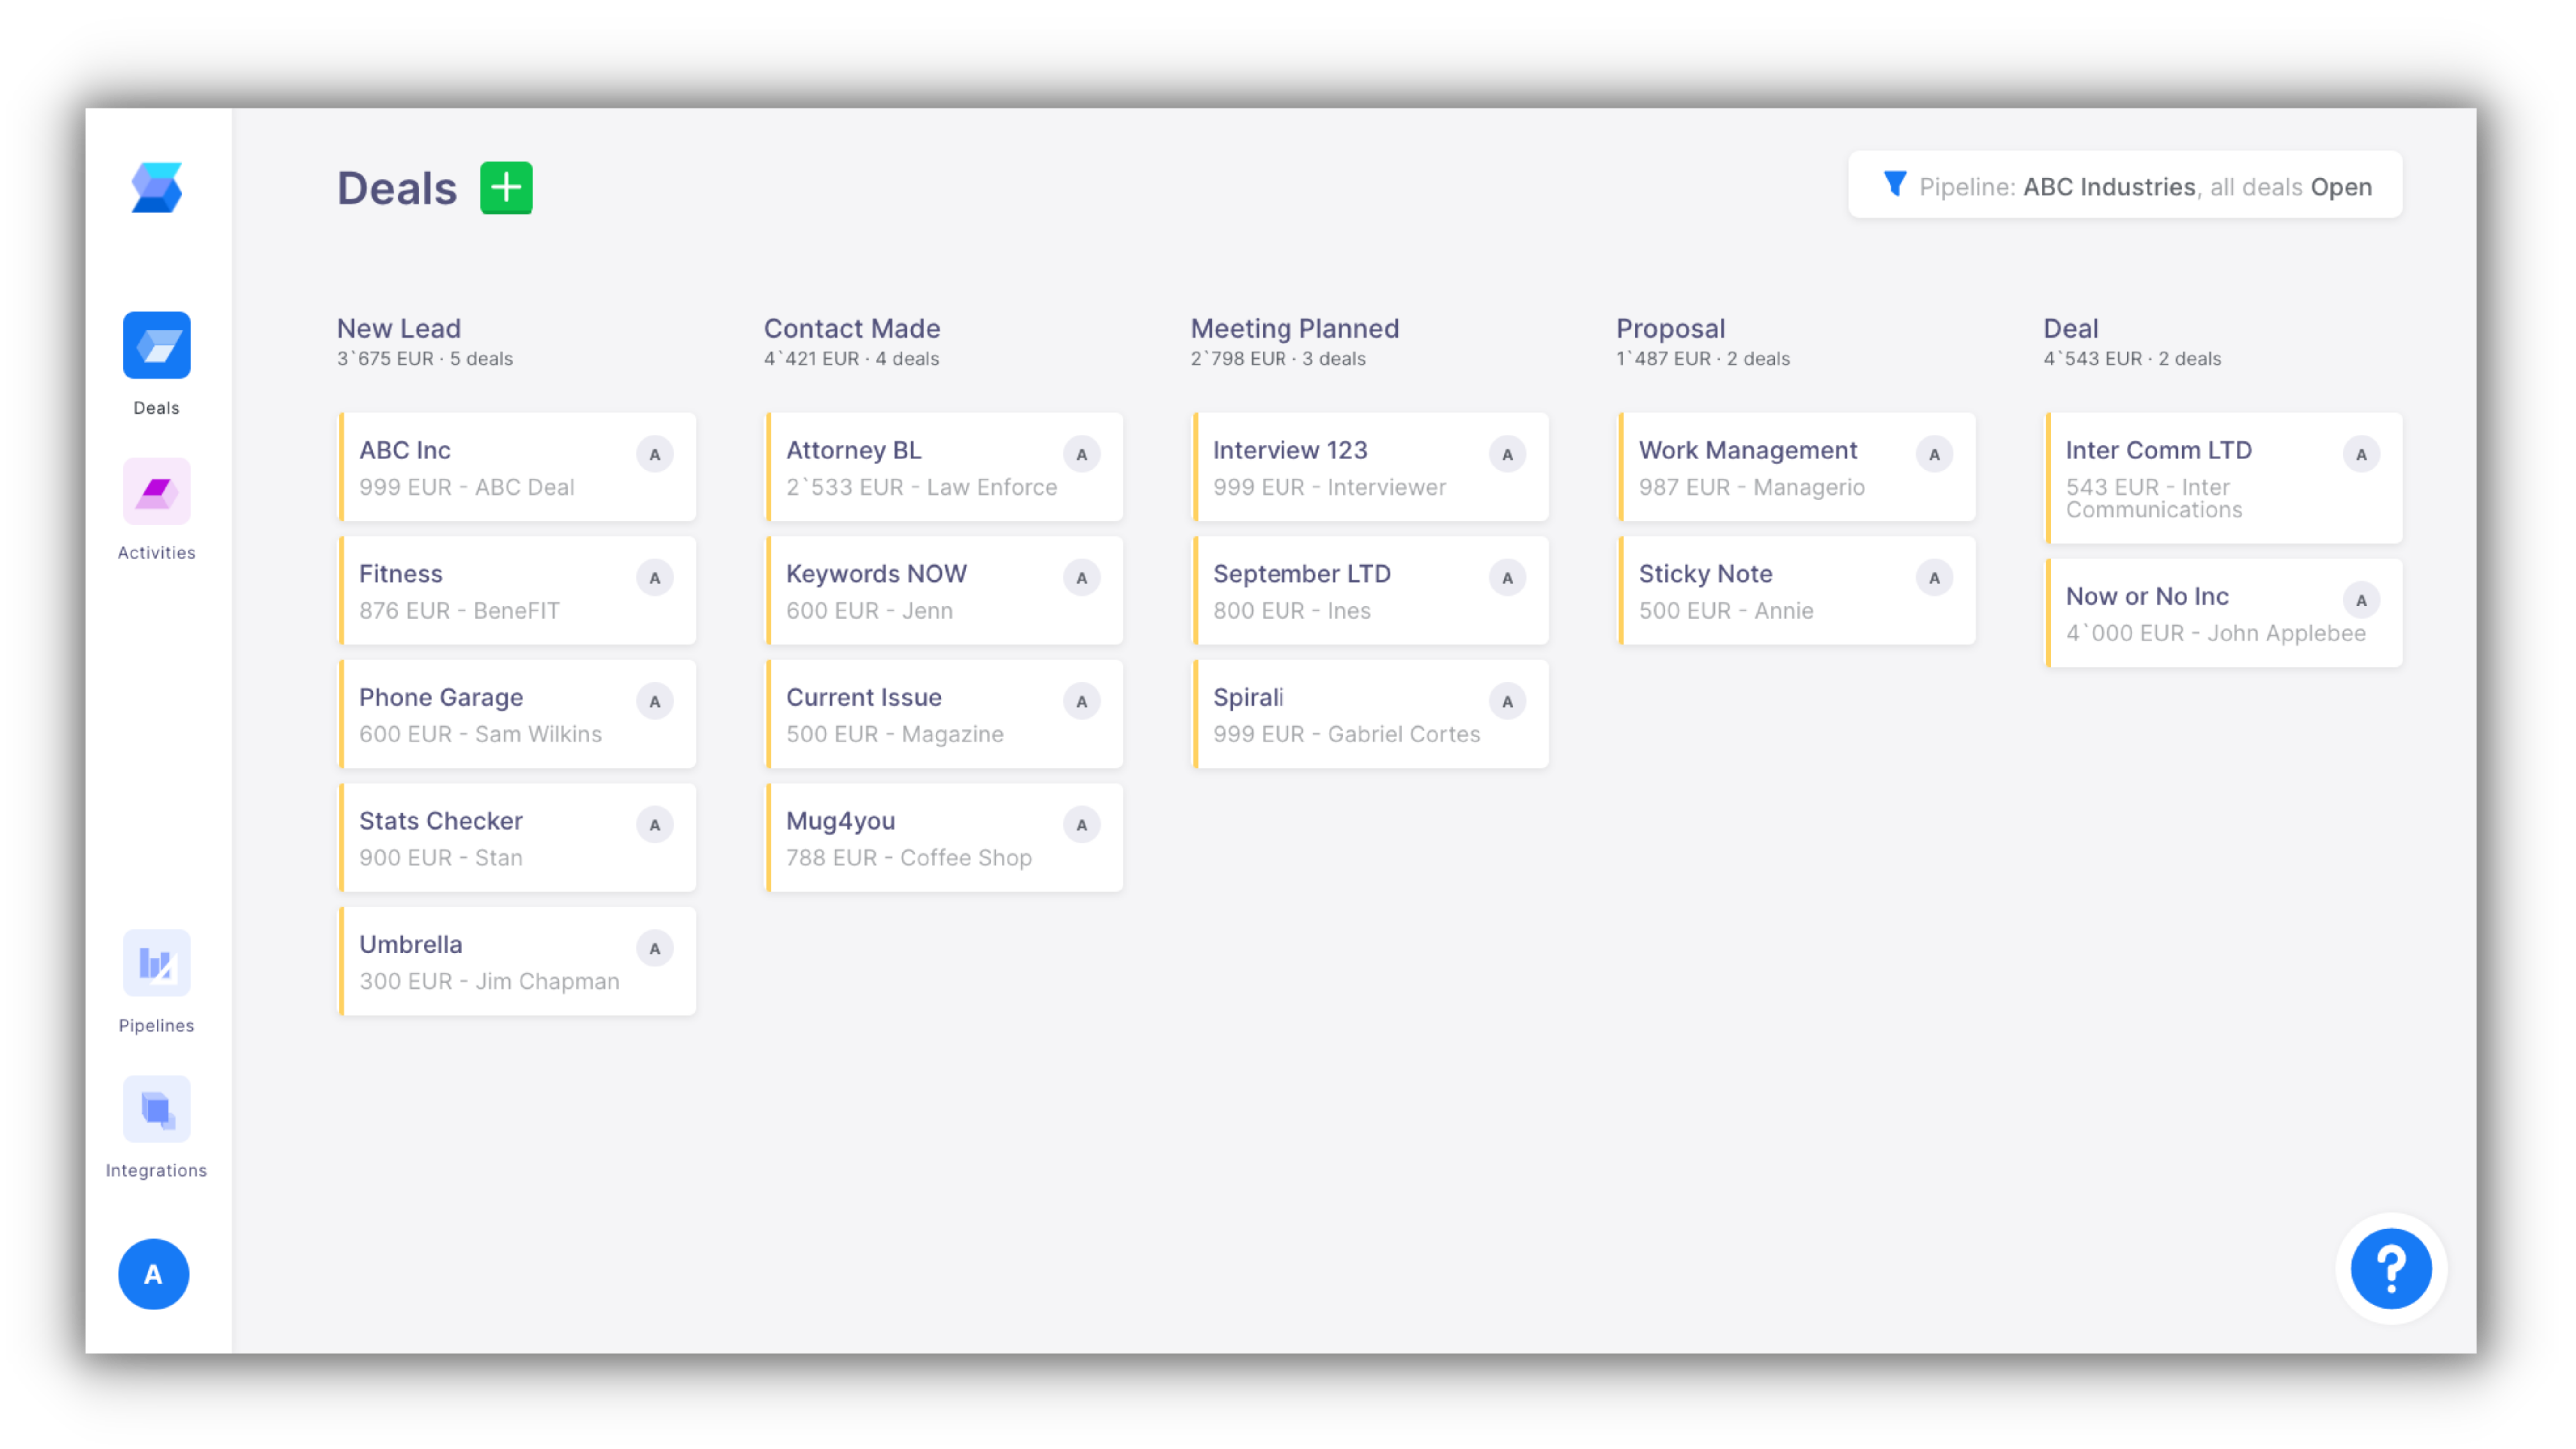The width and height of the screenshot is (2576, 1449).
Task: Open the help question mark button
Action: 2390,1268
